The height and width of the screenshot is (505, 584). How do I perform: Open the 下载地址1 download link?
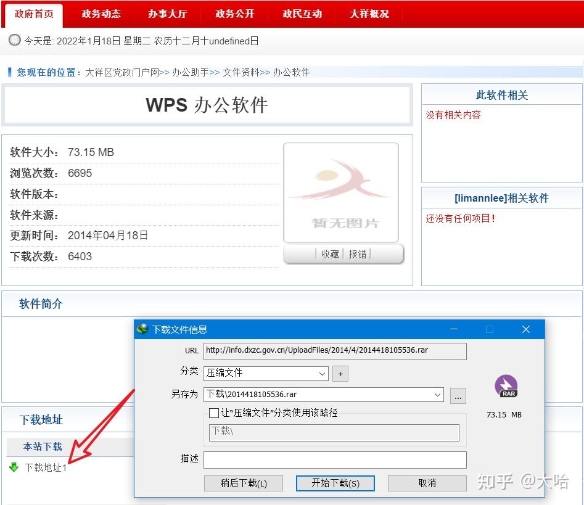(x=46, y=467)
